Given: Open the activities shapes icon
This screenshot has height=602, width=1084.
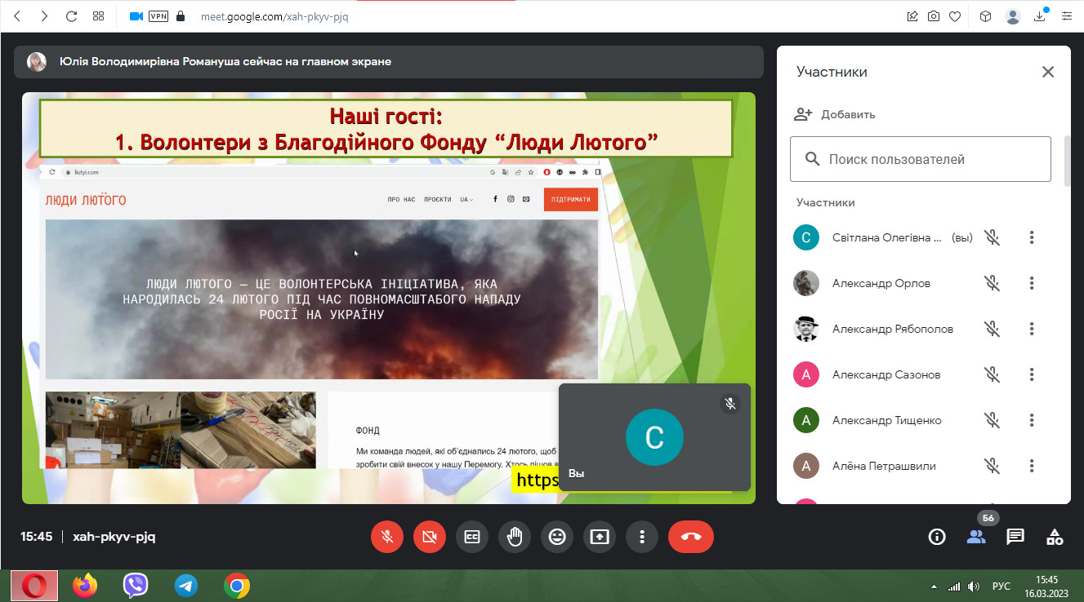Looking at the screenshot, I should pos(1055,537).
